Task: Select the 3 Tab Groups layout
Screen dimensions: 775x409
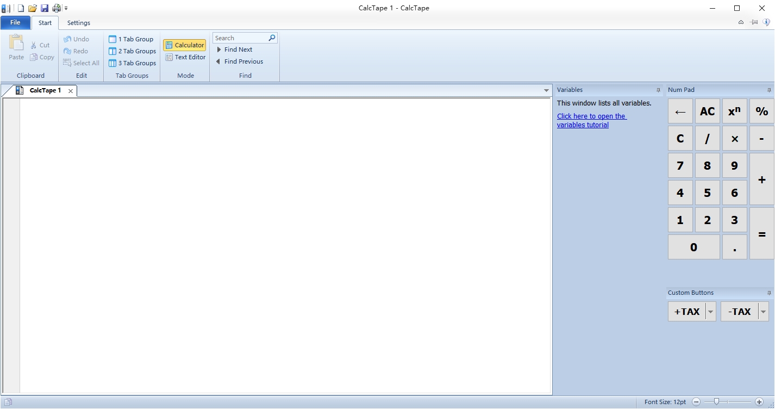Action: click(x=132, y=63)
